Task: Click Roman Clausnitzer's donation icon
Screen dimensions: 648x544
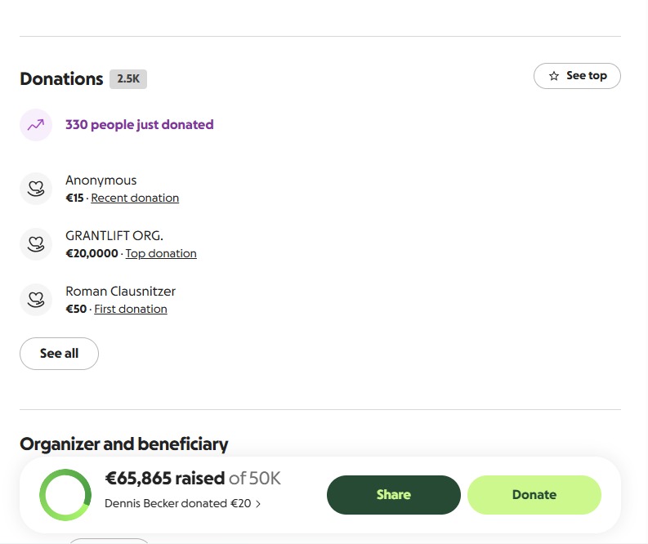Action: click(36, 299)
